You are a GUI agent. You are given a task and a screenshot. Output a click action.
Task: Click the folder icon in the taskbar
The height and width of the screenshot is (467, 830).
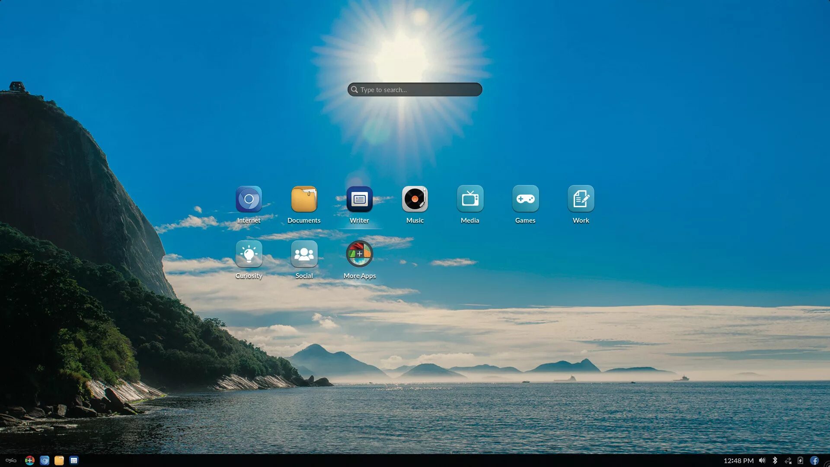click(59, 461)
